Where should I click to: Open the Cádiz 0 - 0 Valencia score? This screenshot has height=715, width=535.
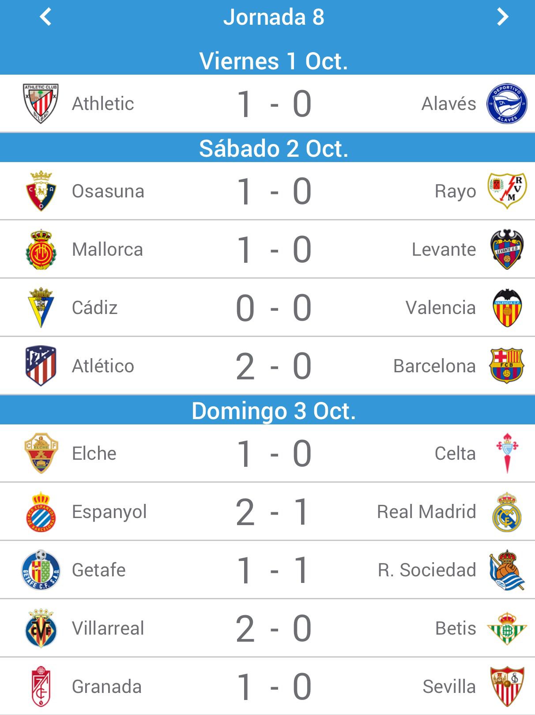(274, 308)
